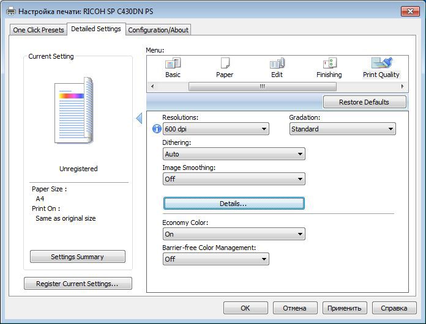Select the Paper menu icon
Viewport: 426px width, 324px height.
coord(225,64)
